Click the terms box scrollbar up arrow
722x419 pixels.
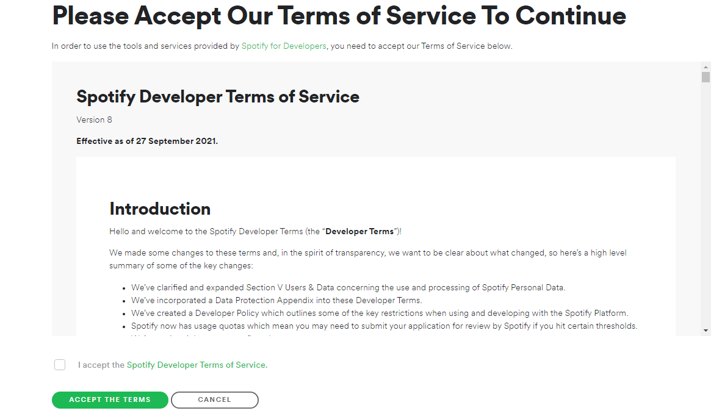click(706, 66)
